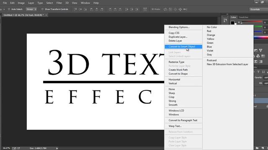
Task: Open the Help menu
Action: (x=96, y=3)
